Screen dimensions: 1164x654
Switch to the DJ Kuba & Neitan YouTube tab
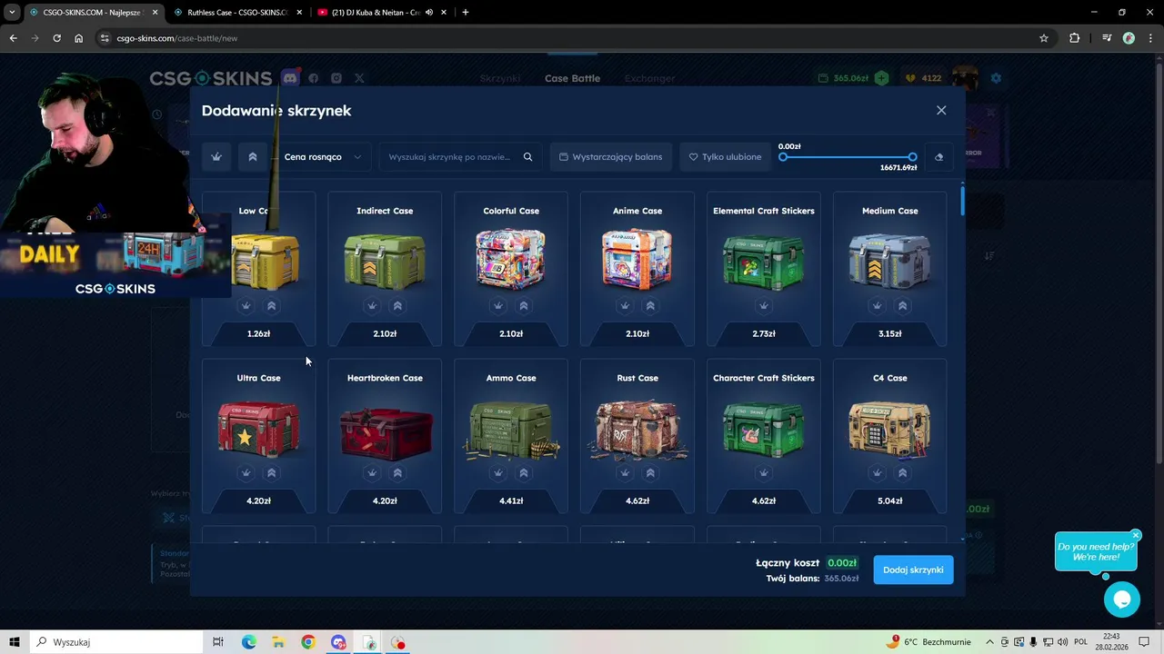(x=380, y=13)
